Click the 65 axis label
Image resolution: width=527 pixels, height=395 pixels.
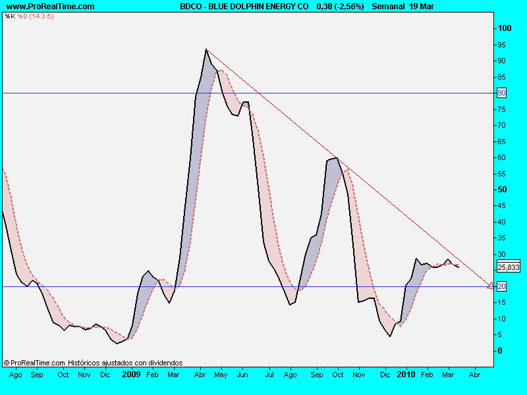pos(501,142)
